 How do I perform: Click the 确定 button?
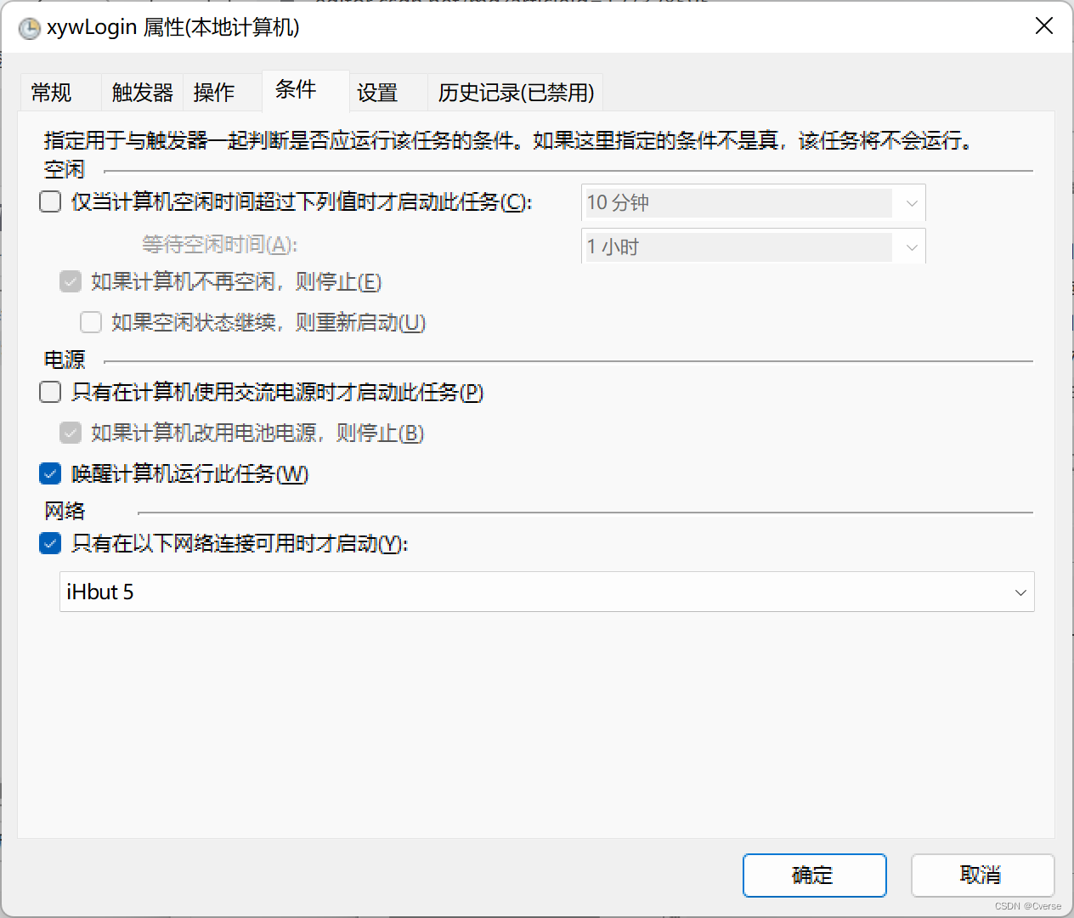click(814, 875)
